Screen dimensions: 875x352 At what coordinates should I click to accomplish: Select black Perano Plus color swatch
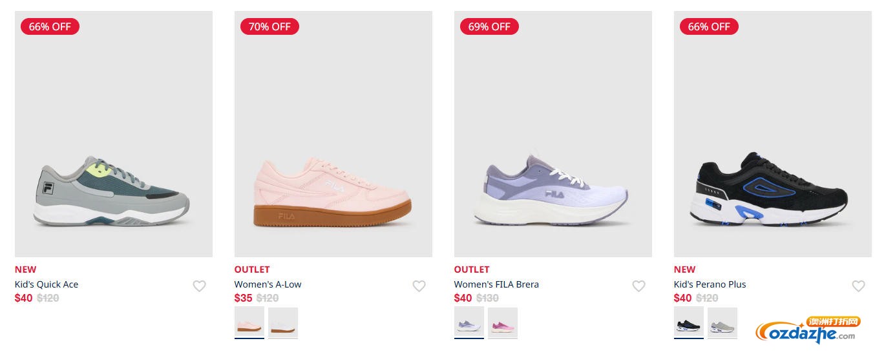click(689, 322)
